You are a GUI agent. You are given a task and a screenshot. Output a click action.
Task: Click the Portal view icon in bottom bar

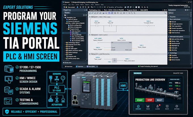point(65,67)
